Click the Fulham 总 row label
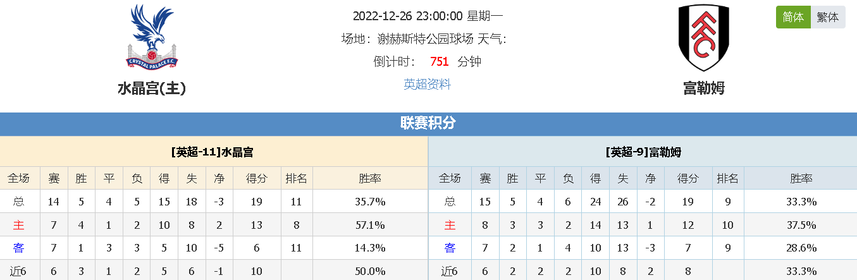The width and height of the screenshot is (857, 280). (x=450, y=202)
